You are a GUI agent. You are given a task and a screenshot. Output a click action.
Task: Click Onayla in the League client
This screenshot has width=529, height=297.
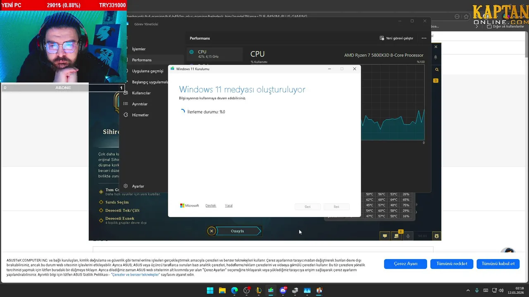(x=238, y=231)
